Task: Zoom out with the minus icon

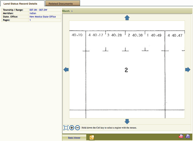Action: tap(77, 128)
